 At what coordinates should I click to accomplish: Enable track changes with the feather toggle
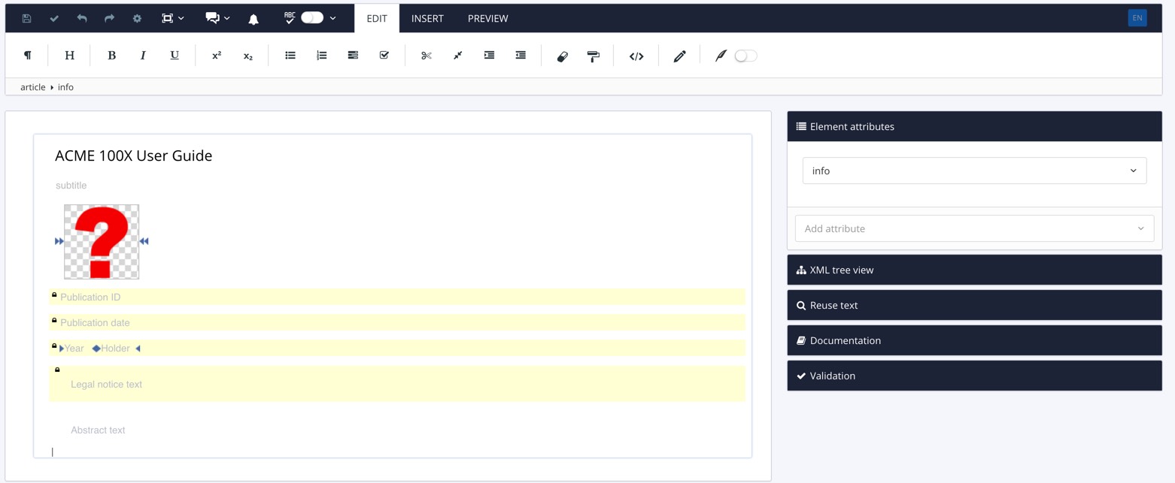tap(745, 56)
